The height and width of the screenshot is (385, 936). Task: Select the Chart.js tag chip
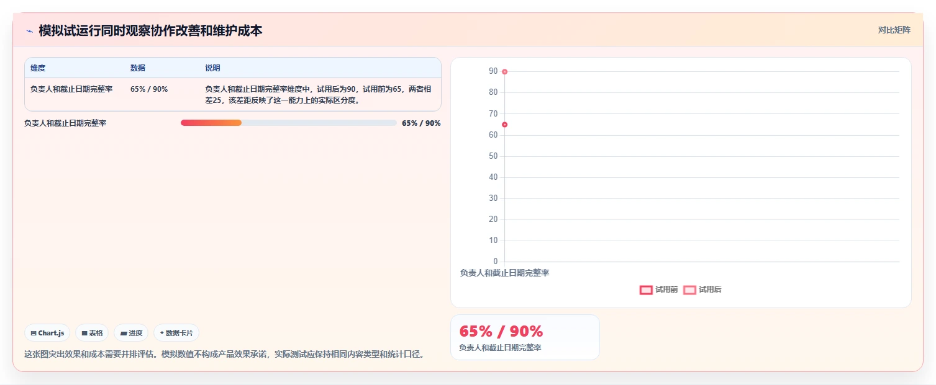pyautogui.click(x=47, y=333)
